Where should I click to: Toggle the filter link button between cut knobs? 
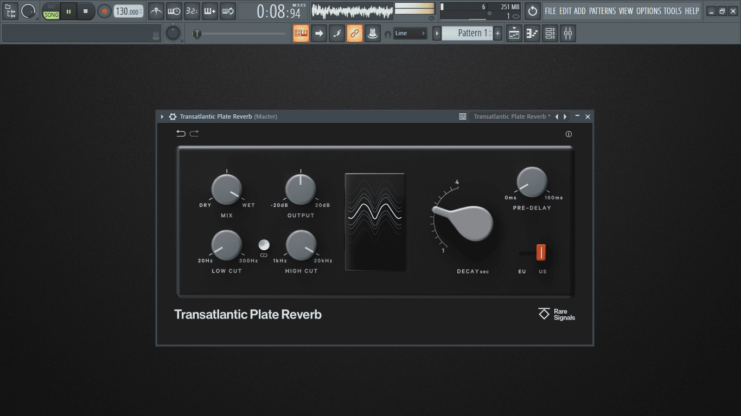pyautogui.click(x=264, y=245)
